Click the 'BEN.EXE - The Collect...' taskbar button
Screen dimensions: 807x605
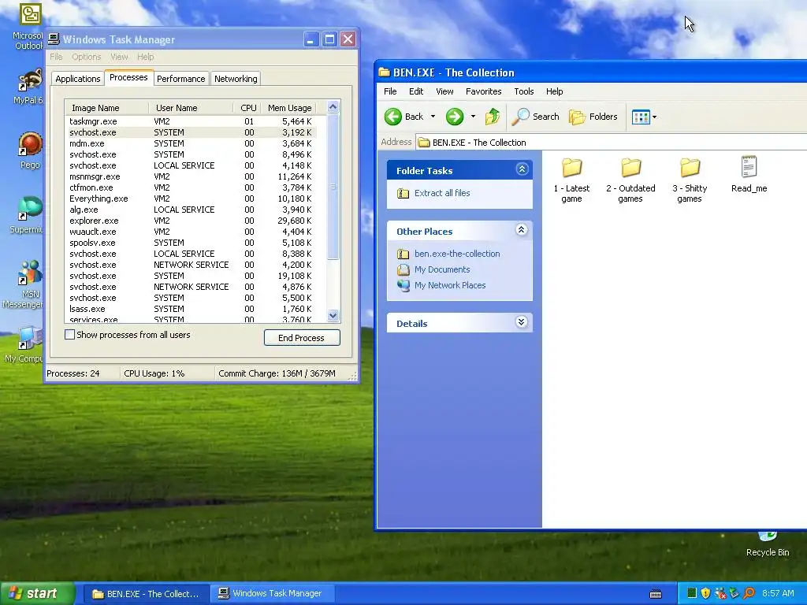(x=147, y=594)
